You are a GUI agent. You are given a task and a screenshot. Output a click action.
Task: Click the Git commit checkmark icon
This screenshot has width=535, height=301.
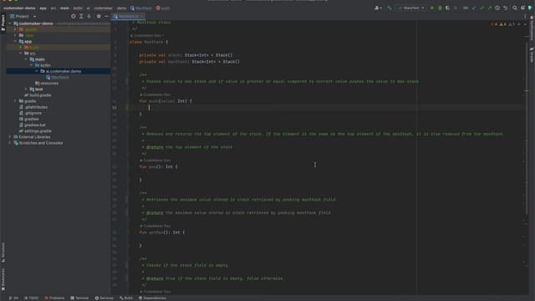tap(481, 8)
